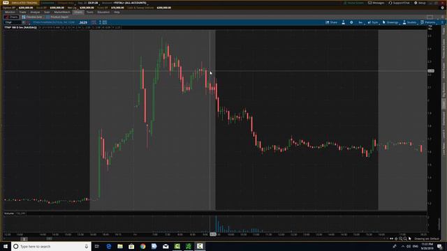Open Task View on taskbar
The height and width of the screenshot is (251, 447).
coord(97,246)
